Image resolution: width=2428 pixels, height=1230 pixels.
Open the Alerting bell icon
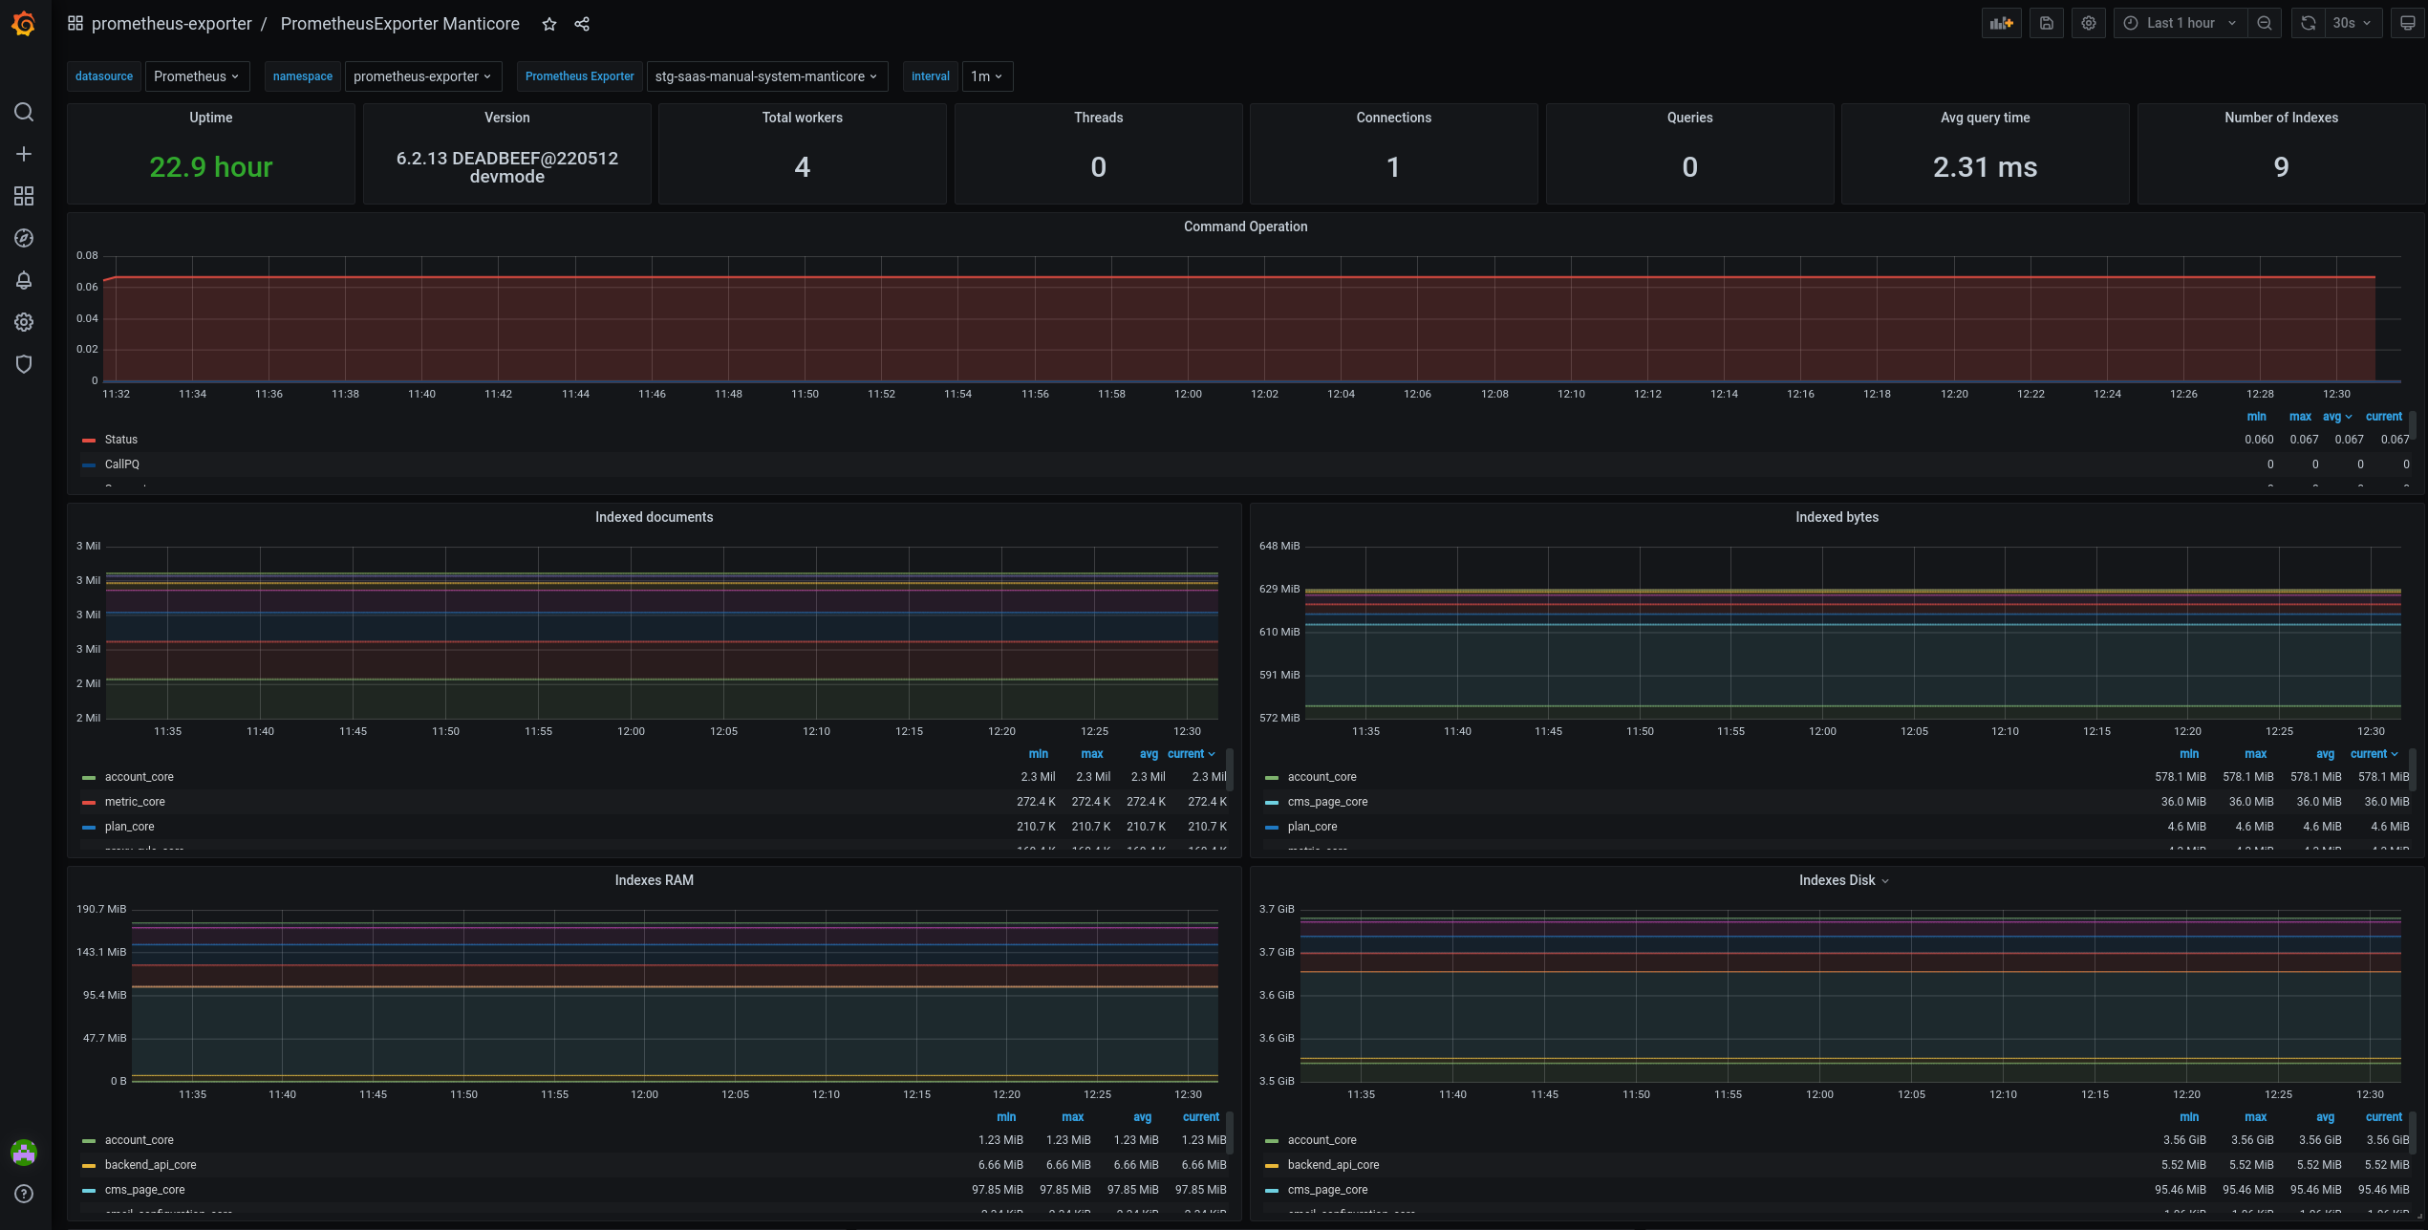click(24, 280)
